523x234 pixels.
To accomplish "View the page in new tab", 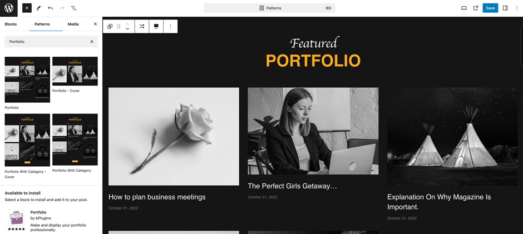I will [476, 8].
